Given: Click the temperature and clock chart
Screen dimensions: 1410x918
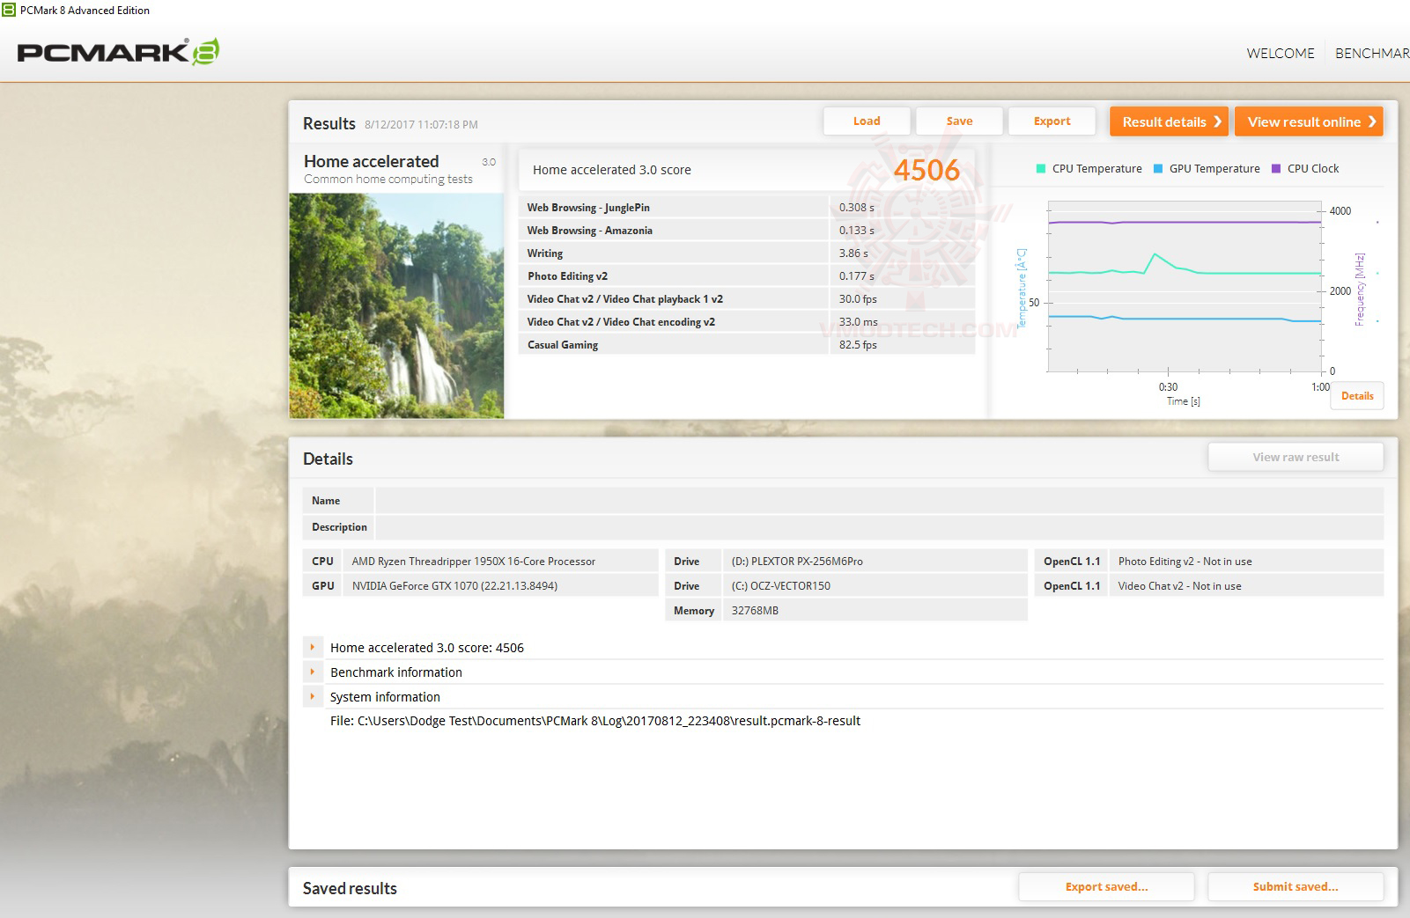Looking at the screenshot, I should 1185,287.
